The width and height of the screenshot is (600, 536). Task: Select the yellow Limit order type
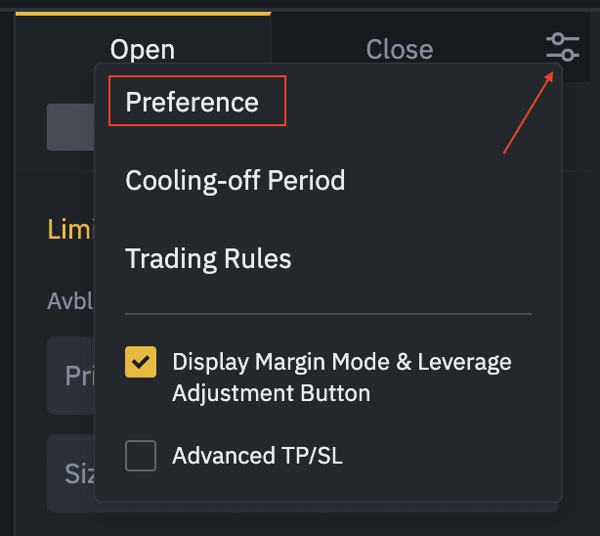[x=68, y=229]
